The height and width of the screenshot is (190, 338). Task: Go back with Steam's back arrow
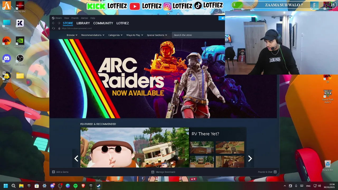coord(53,23)
